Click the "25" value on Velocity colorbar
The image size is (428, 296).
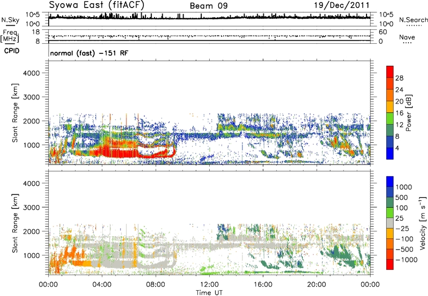pos(399,219)
